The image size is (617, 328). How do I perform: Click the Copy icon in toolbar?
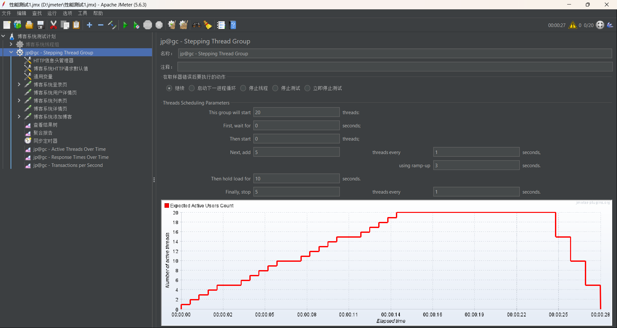65,25
